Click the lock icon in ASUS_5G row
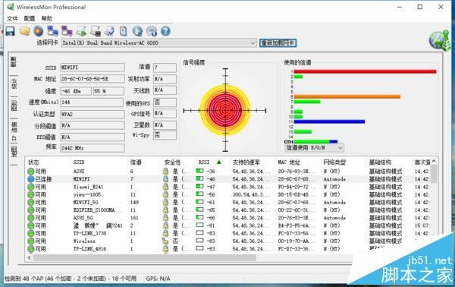The image size is (455, 287). [165, 218]
